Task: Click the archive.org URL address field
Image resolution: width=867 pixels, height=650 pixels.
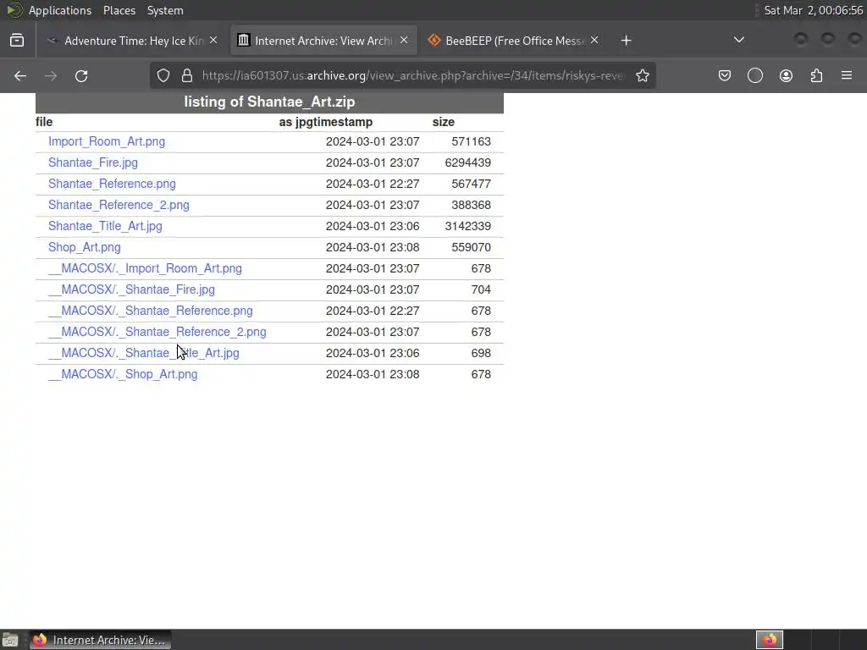Action: [x=412, y=75]
